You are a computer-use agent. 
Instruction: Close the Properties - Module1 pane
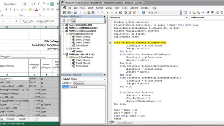click(x=105, y=75)
